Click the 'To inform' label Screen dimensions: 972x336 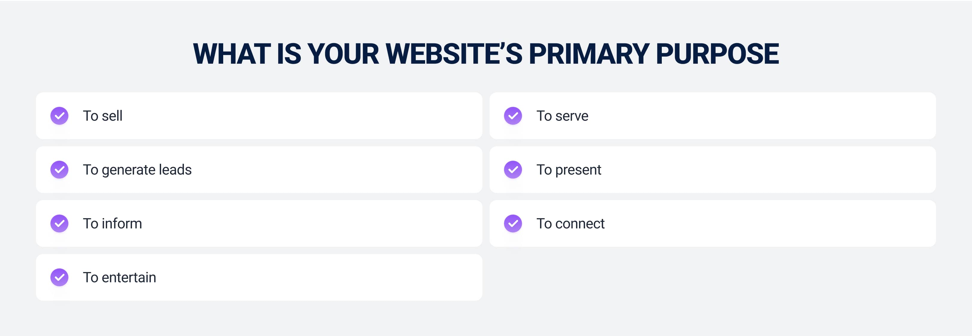point(112,224)
